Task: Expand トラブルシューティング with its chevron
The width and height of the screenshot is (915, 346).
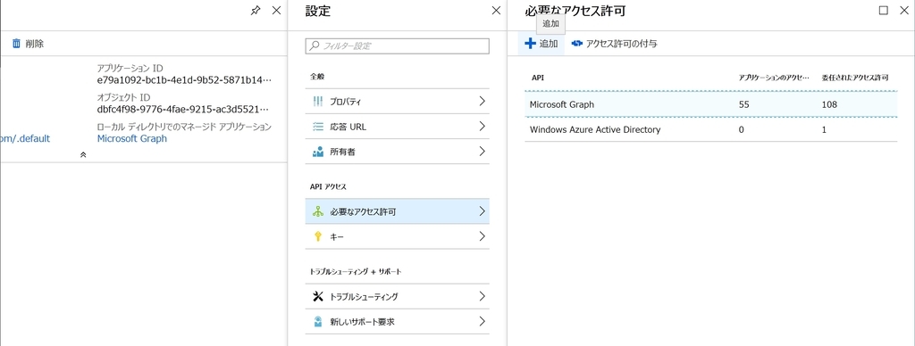Action: point(482,296)
